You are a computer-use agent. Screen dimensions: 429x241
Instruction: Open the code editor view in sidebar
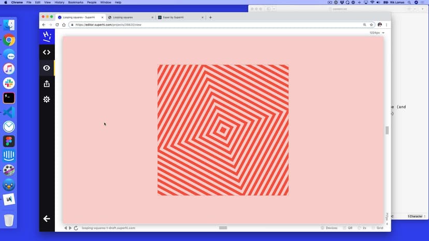click(47, 52)
